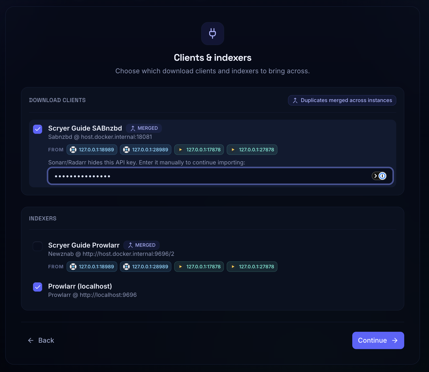429x372 pixels.
Task: Click the Continue button
Action: click(378, 340)
